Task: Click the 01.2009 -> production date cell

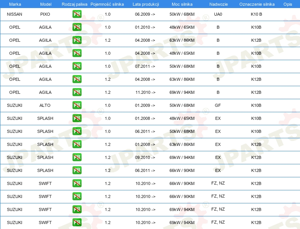Action: click(x=145, y=105)
